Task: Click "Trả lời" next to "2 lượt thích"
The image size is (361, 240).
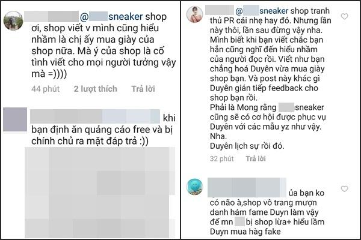Action: tap(143, 89)
